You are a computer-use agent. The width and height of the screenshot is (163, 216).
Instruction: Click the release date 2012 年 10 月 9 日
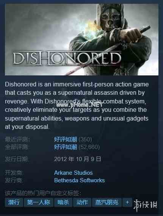point(78,159)
